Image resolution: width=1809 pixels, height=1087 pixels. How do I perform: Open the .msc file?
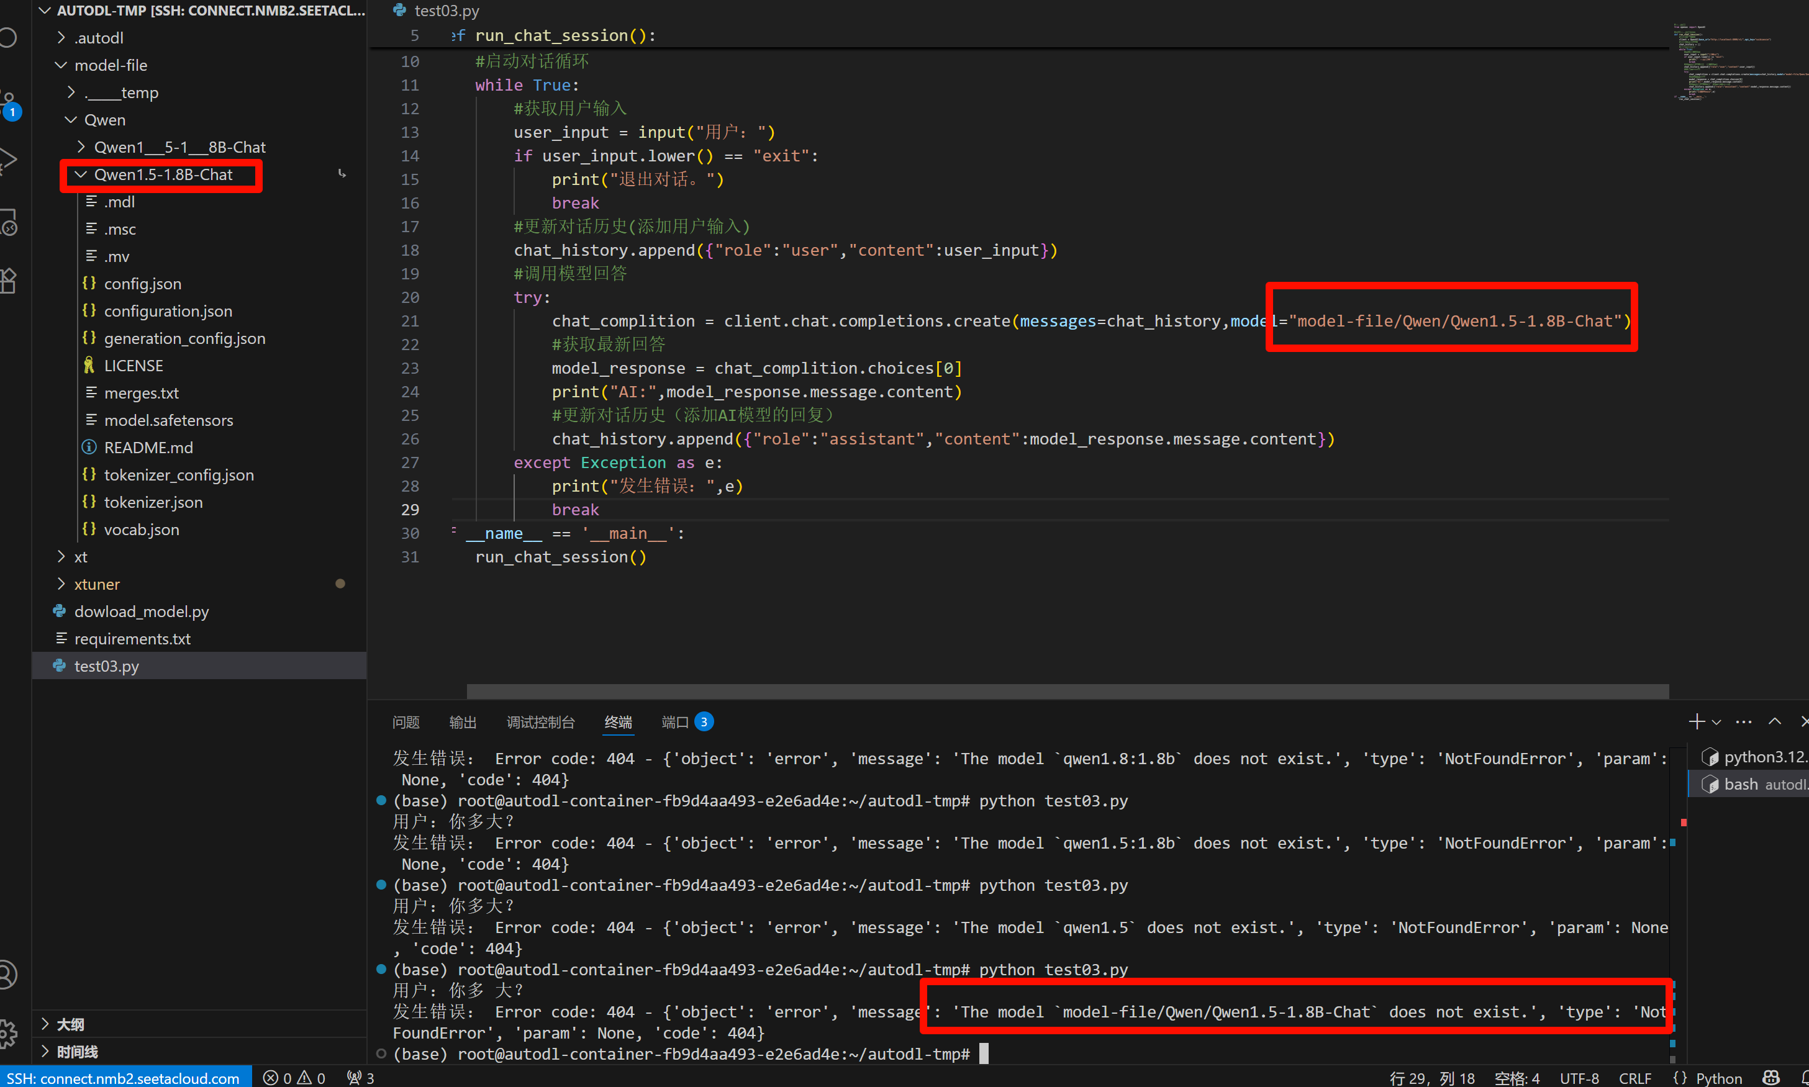tap(199, 228)
